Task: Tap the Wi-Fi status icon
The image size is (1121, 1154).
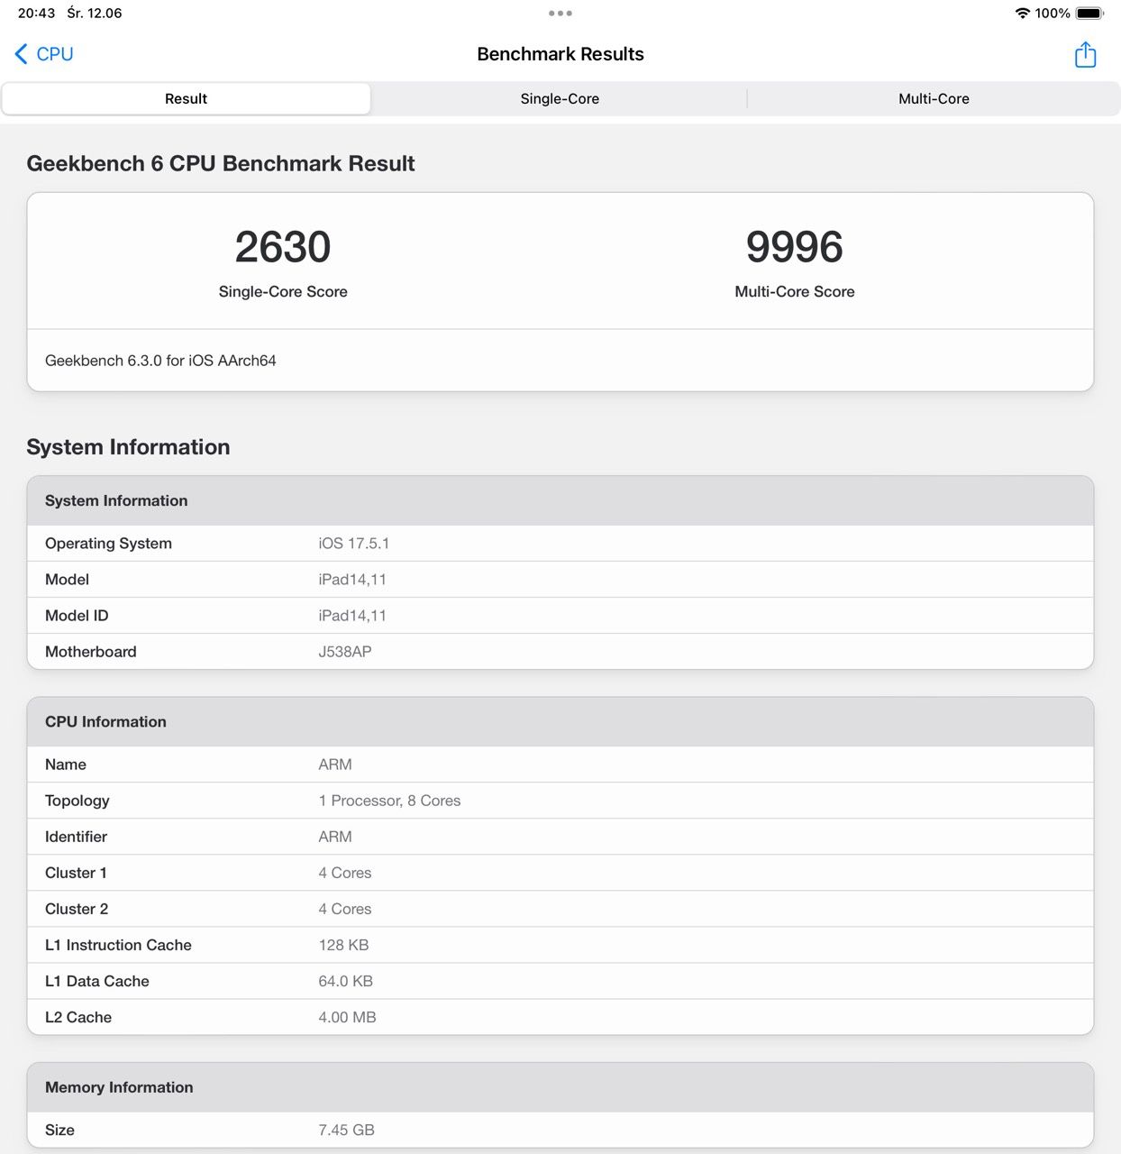Action: [1022, 14]
